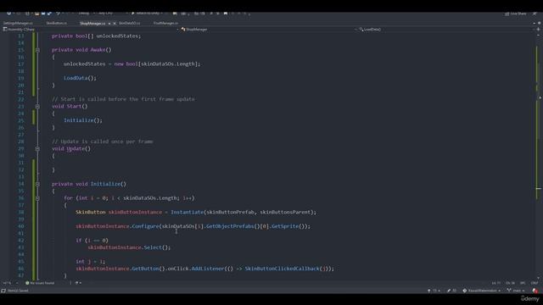Click the Initialize(); call on line 25
This screenshot has width=543, height=305.
pyautogui.click(x=83, y=120)
